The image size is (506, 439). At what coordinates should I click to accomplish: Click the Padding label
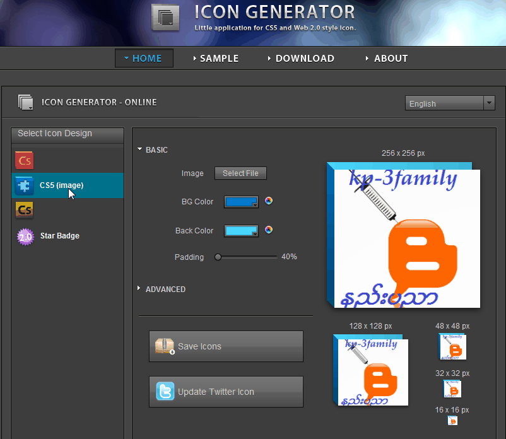[189, 257]
